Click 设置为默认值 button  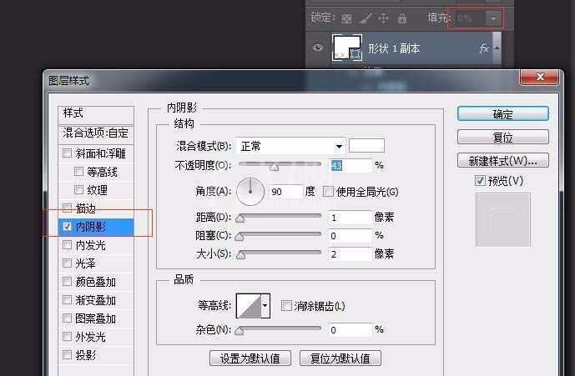250,358
